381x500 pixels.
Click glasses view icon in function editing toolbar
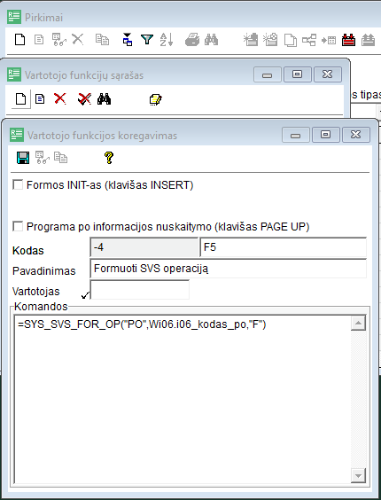point(42,158)
